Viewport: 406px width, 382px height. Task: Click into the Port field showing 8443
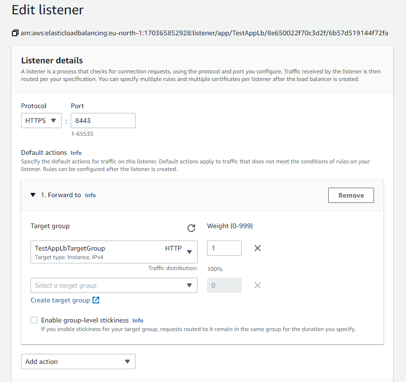tap(103, 121)
